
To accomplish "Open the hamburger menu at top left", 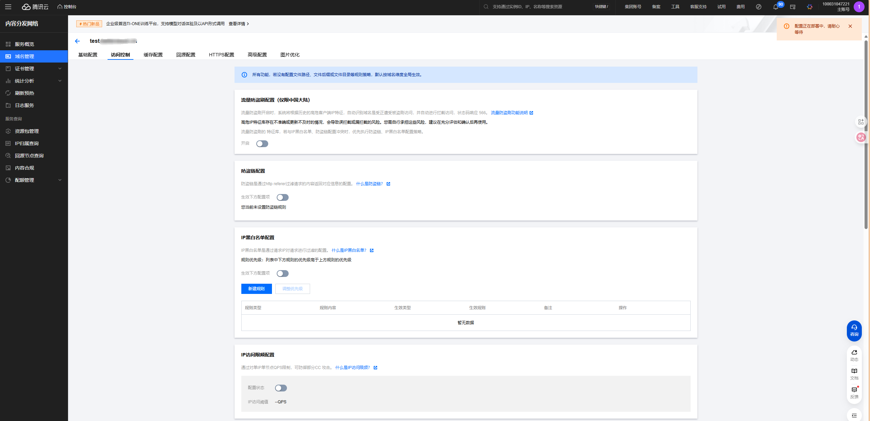I will pyautogui.click(x=8, y=7).
